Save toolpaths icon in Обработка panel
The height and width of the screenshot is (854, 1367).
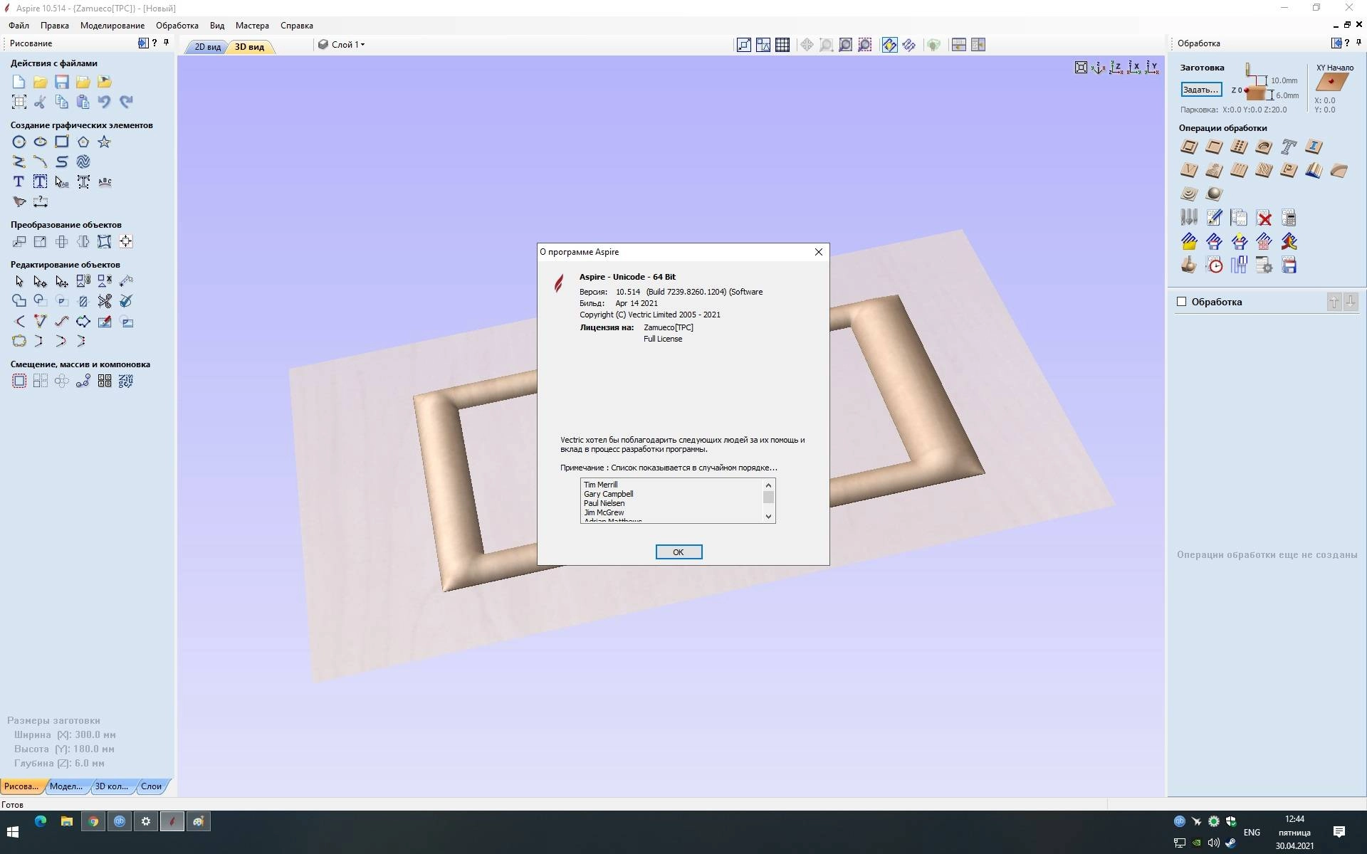[1289, 265]
